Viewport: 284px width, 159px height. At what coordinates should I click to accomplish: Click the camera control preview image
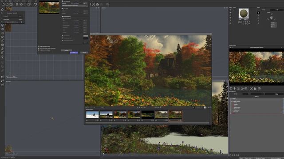click(x=256, y=67)
